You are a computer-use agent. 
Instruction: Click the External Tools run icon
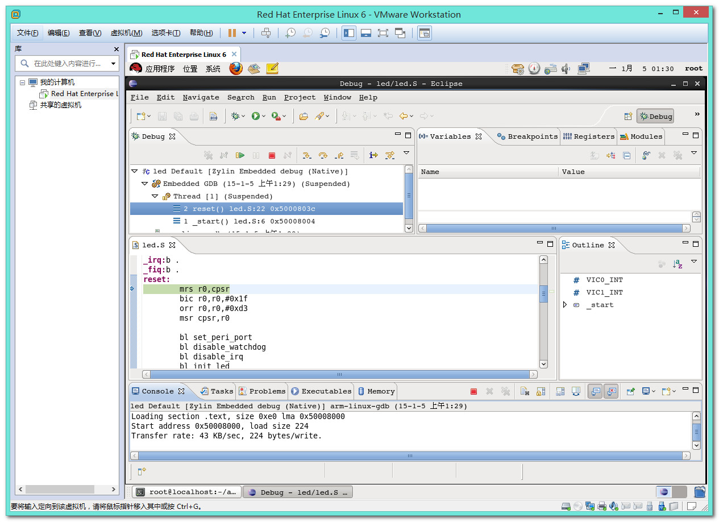275,116
